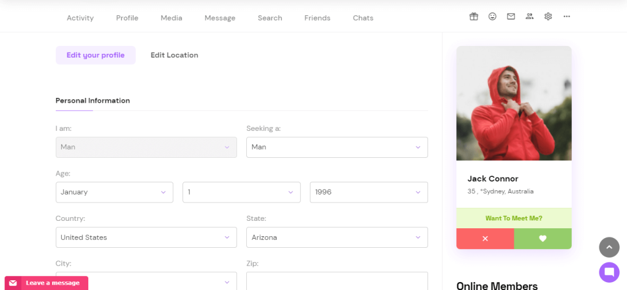Open the Arizona state dropdown

coord(337,237)
